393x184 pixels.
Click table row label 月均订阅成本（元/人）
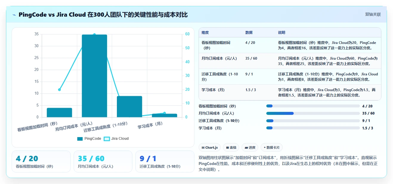click(x=219, y=58)
